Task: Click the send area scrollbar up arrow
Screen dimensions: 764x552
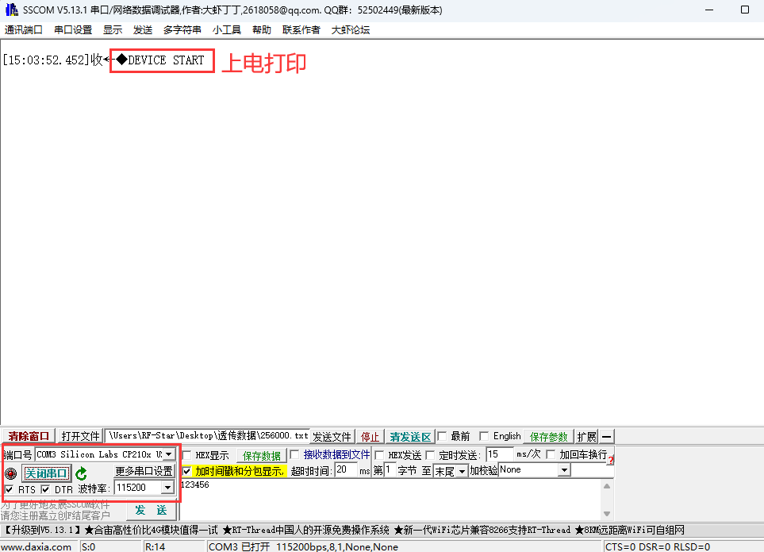Action: [607, 486]
